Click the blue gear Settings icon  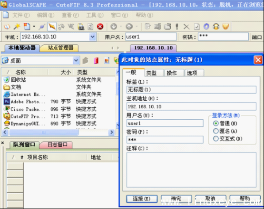coord(206,27)
